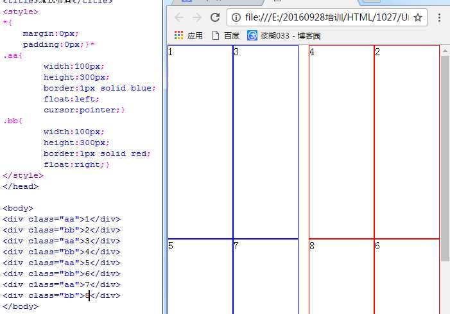Screen dimensions: 450x314
Task: Click the ".bb{" selector line
Action: pyautogui.click(x=13, y=121)
